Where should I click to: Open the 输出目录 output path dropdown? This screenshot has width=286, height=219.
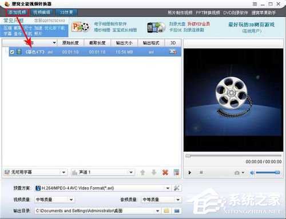click(97, 211)
